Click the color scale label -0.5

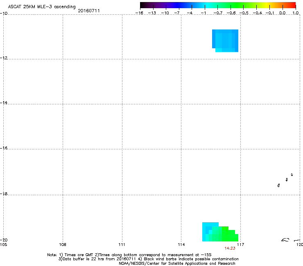pyautogui.click(x=244, y=13)
